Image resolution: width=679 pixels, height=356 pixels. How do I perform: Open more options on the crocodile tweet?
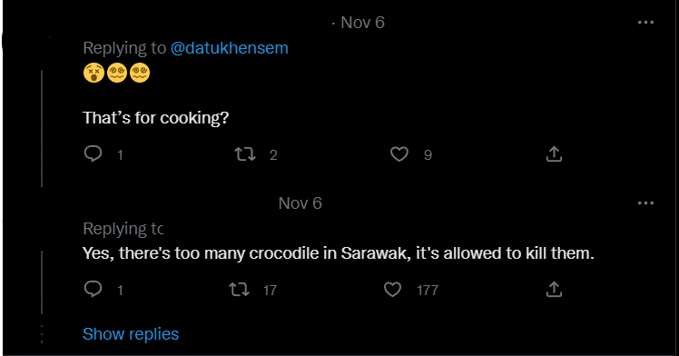645,203
